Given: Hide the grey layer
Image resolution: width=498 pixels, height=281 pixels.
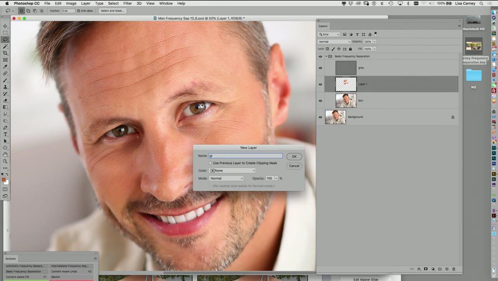Looking at the screenshot, I should pyautogui.click(x=320, y=68).
